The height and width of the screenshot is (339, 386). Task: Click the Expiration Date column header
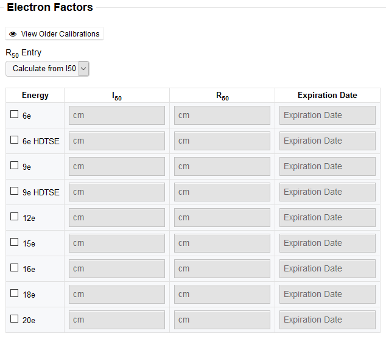pos(327,95)
